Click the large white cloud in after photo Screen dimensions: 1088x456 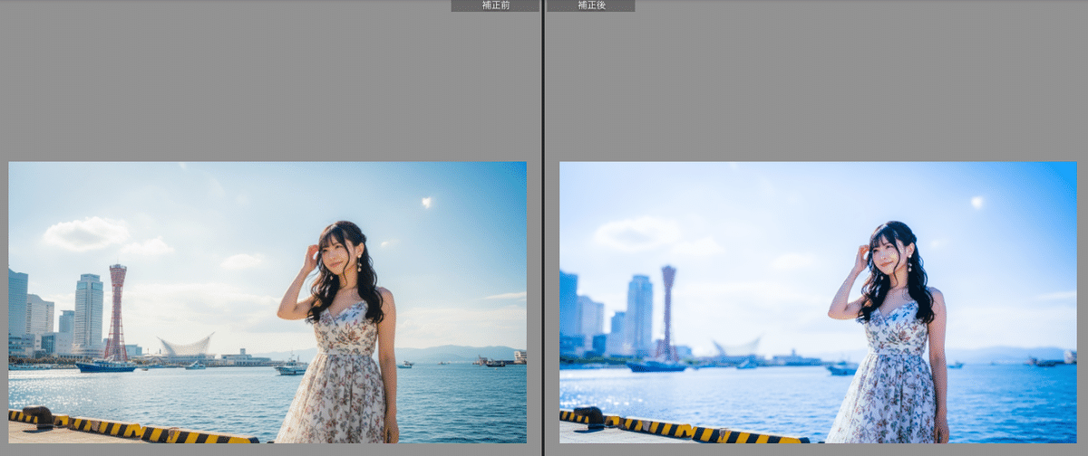(636, 233)
